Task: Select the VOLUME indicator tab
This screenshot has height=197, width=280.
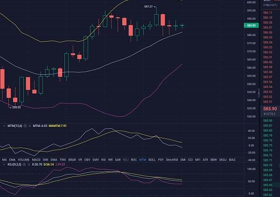Action: (23, 160)
